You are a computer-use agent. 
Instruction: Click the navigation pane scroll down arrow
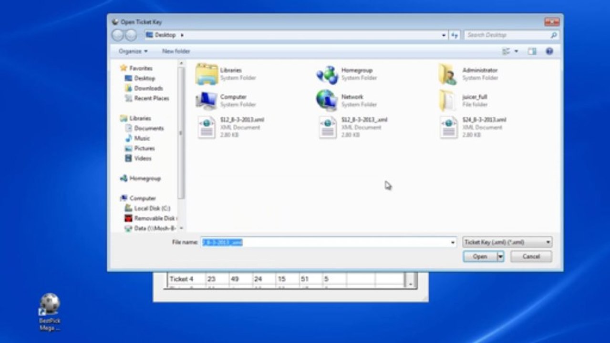pyautogui.click(x=181, y=229)
